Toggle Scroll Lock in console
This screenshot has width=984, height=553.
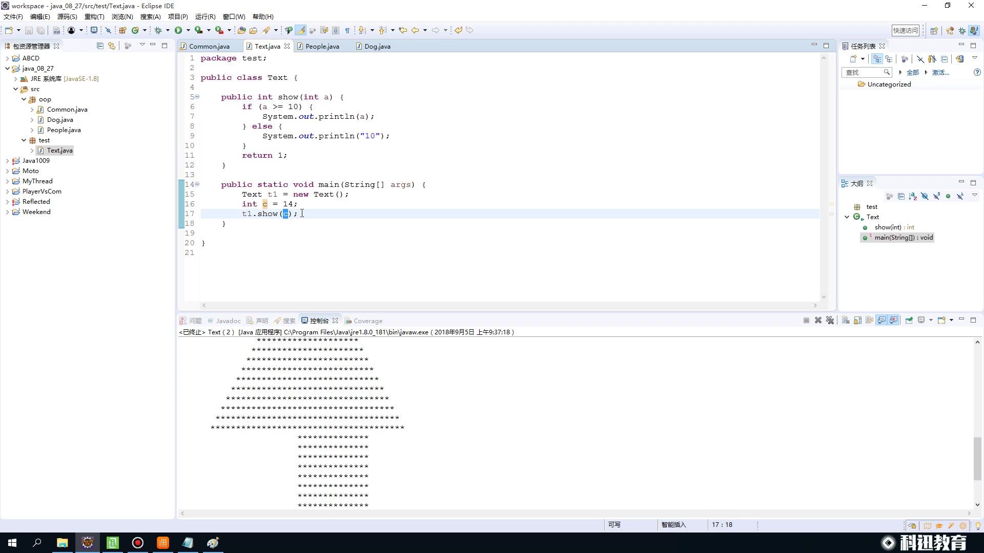click(857, 321)
